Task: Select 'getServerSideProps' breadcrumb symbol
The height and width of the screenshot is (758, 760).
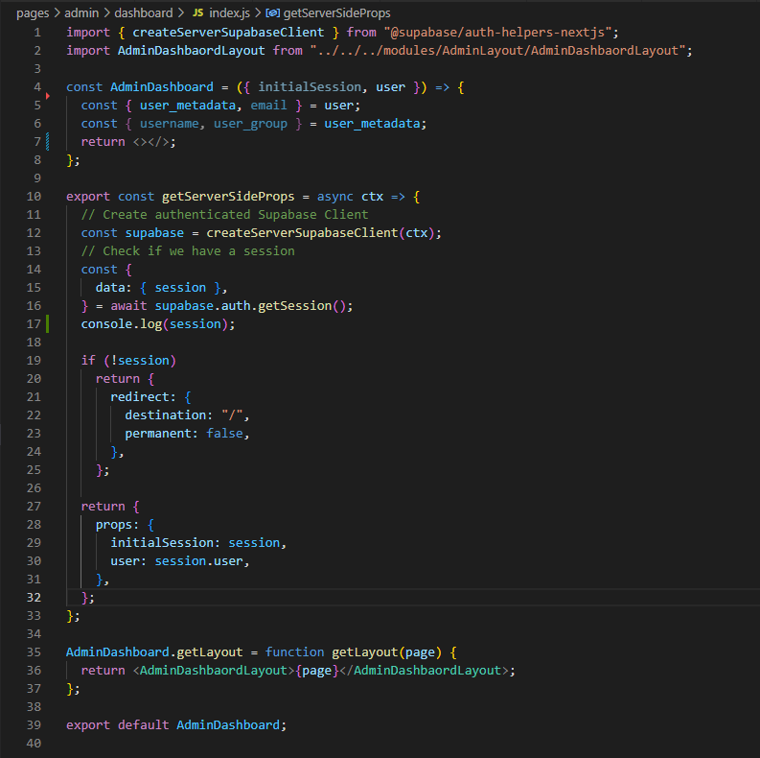Action: 336,13
